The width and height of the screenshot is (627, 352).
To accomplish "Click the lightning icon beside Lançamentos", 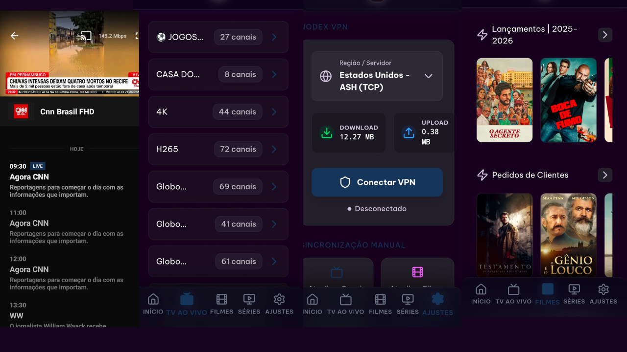I will (x=482, y=35).
